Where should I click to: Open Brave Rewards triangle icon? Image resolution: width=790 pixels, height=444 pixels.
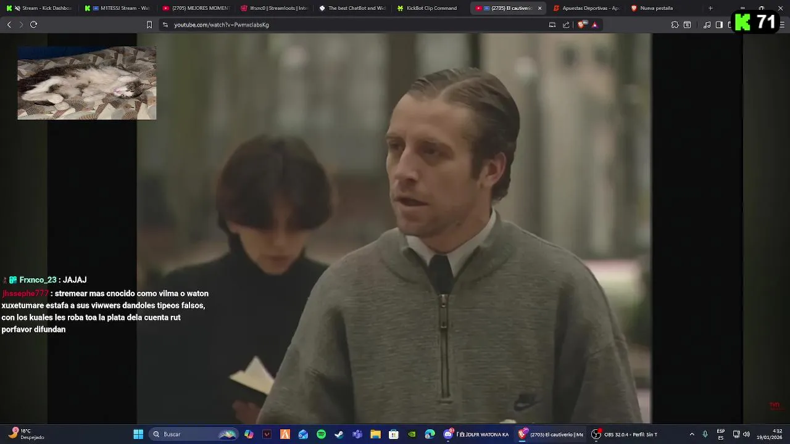594,25
